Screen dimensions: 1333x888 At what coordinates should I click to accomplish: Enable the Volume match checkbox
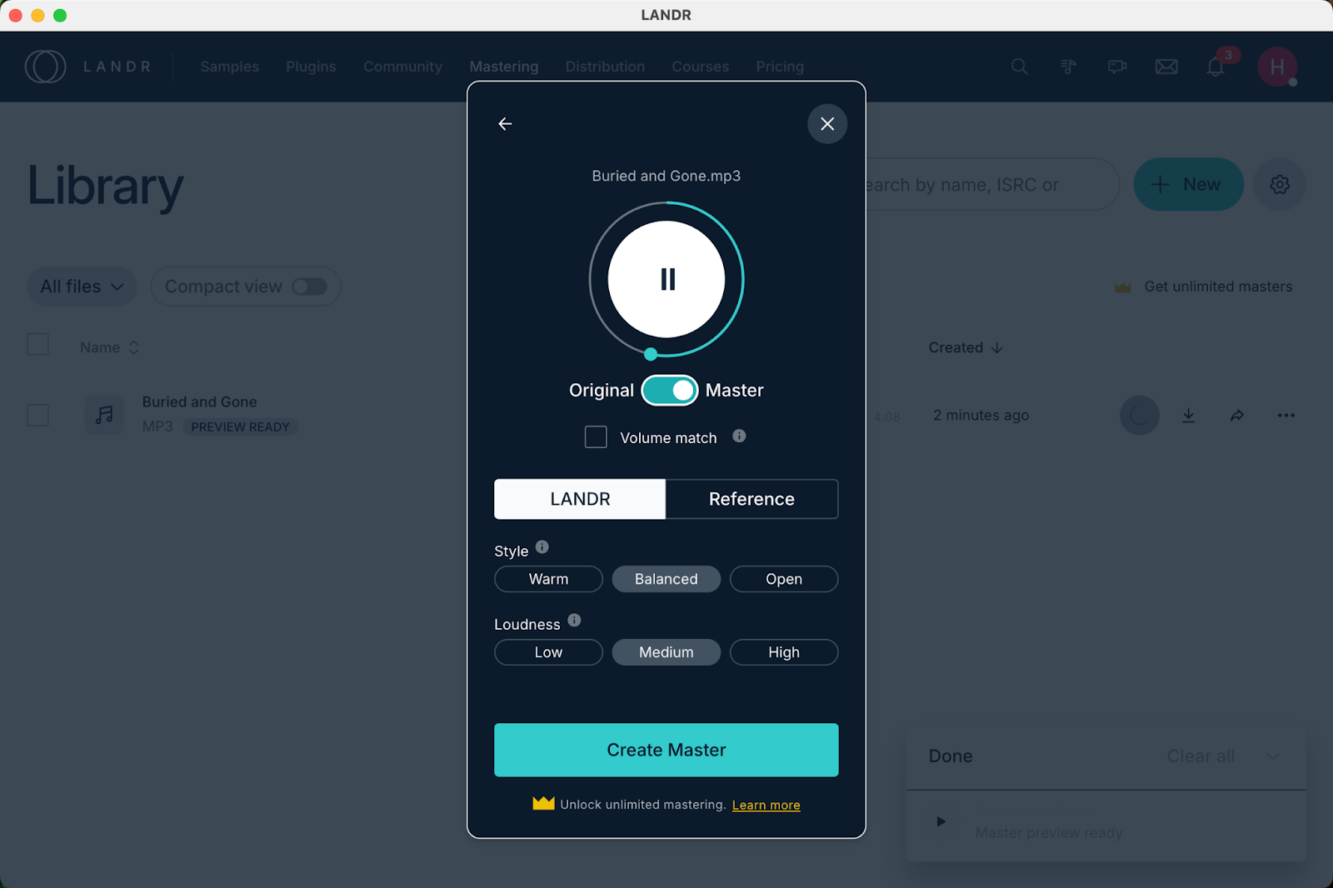596,437
